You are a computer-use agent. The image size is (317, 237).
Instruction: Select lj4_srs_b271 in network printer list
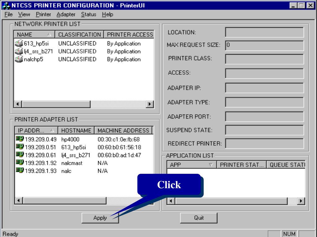coord(38,52)
